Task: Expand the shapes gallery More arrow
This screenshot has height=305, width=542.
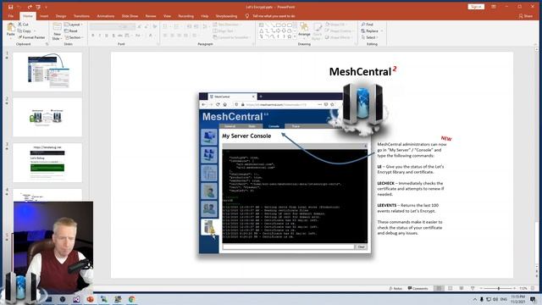Action: click(x=295, y=36)
